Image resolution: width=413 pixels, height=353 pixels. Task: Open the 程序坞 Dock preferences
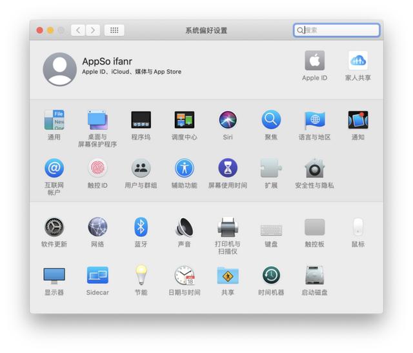(141, 120)
